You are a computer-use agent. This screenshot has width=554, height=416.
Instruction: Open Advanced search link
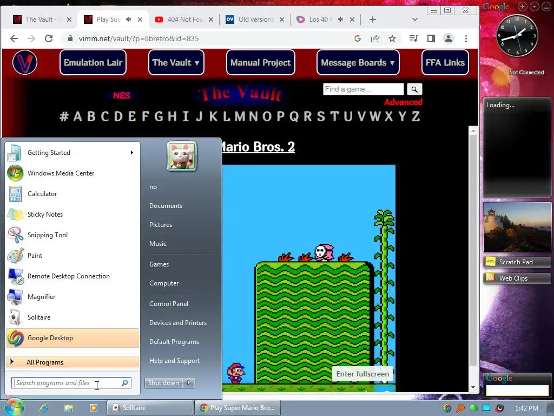point(403,102)
